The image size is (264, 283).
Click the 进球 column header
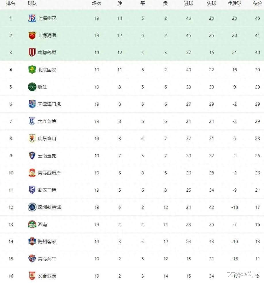pos(188,3)
